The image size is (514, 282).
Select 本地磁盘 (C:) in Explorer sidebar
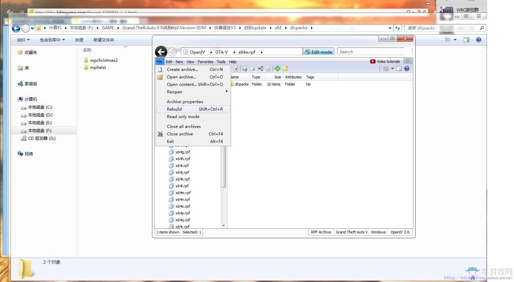point(37,107)
